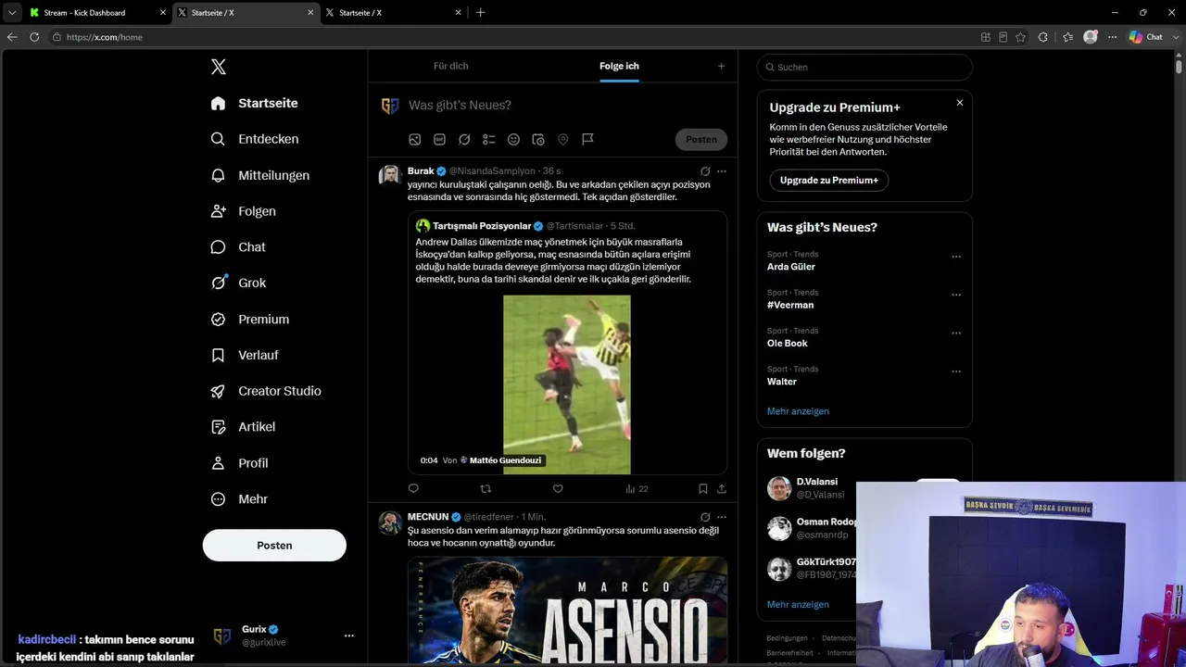This screenshot has width=1186, height=667.
Task: Open the Premium sidebar item
Action: pyautogui.click(x=250, y=319)
